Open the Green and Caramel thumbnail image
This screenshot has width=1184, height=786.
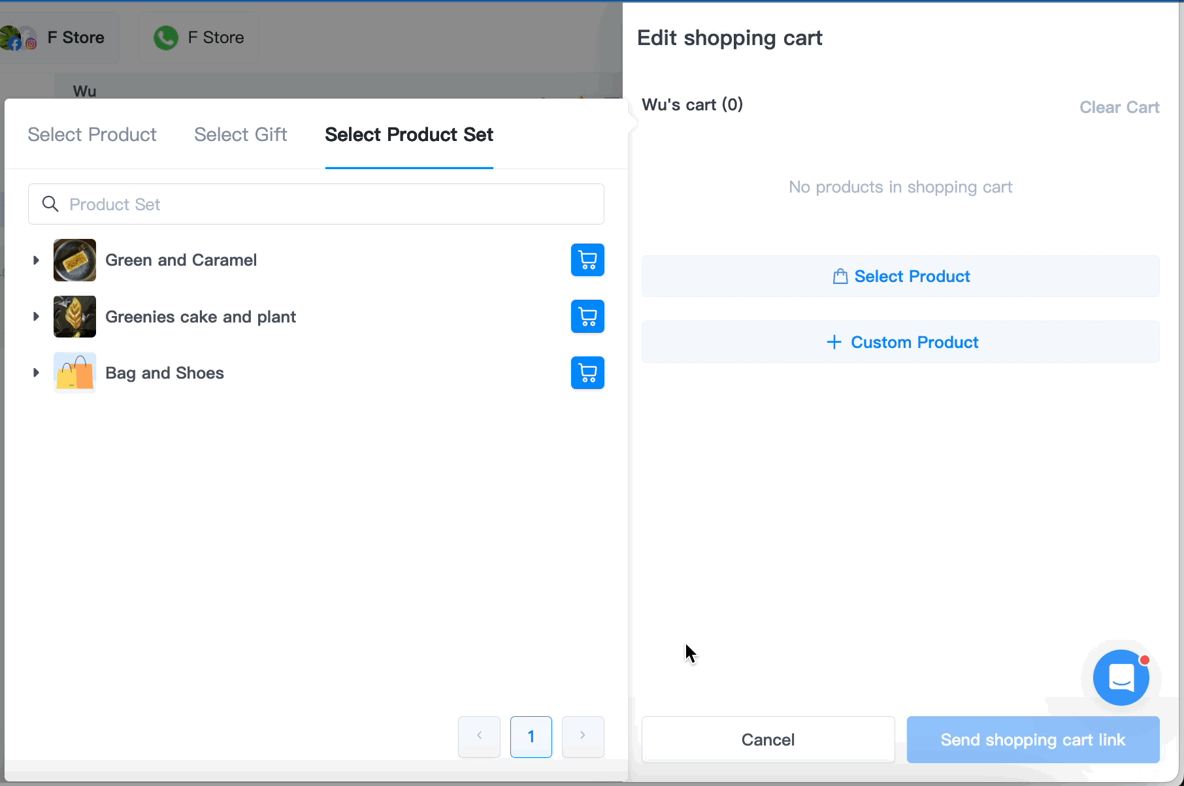(74, 260)
